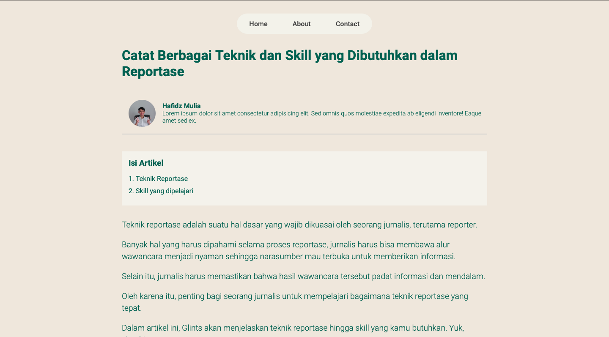Viewport: 609px width, 337px height.
Task: Open the About navigation link
Action: click(x=301, y=24)
